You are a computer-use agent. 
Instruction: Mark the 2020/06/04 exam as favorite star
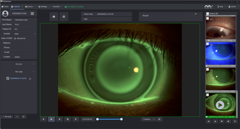click(x=30, y=79)
